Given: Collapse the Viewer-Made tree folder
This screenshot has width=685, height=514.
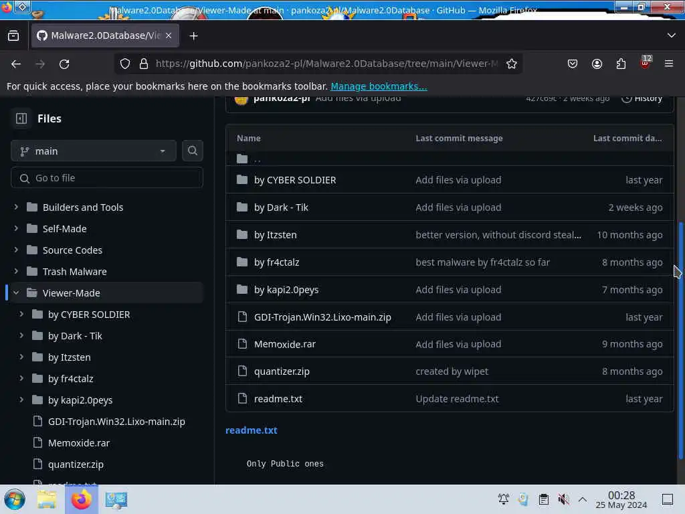Looking at the screenshot, I should (x=16, y=292).
